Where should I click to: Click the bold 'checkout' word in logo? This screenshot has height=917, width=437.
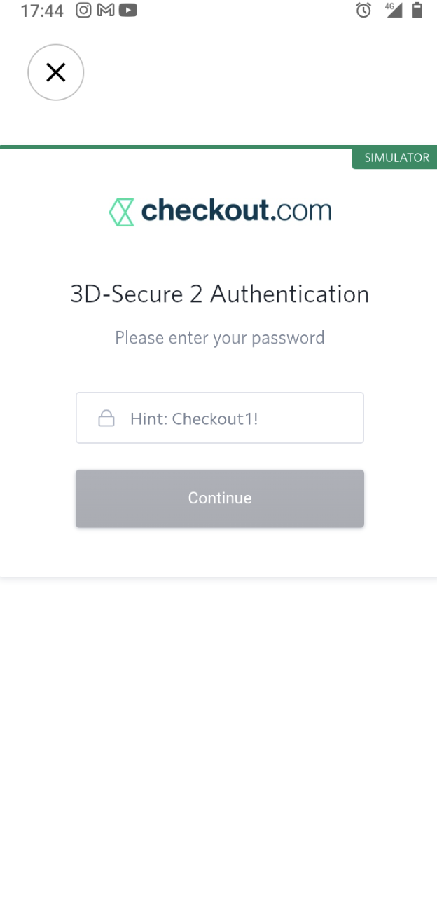click(x=205, y=210)
